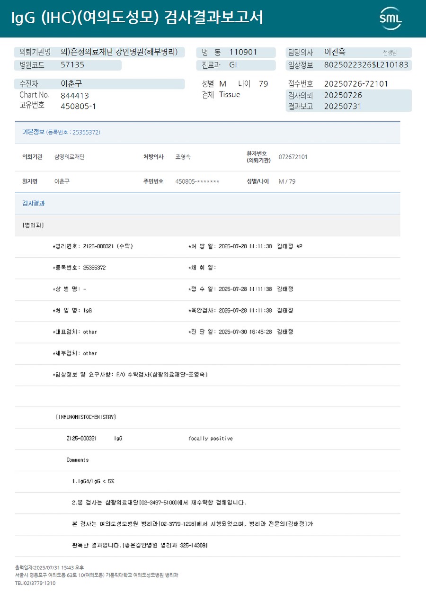This screenshot has width=426, height=602.
Task: Click the 임상정보 및 요구사항 'R/O 수탁검사' line
Action: tap(130, 374)
